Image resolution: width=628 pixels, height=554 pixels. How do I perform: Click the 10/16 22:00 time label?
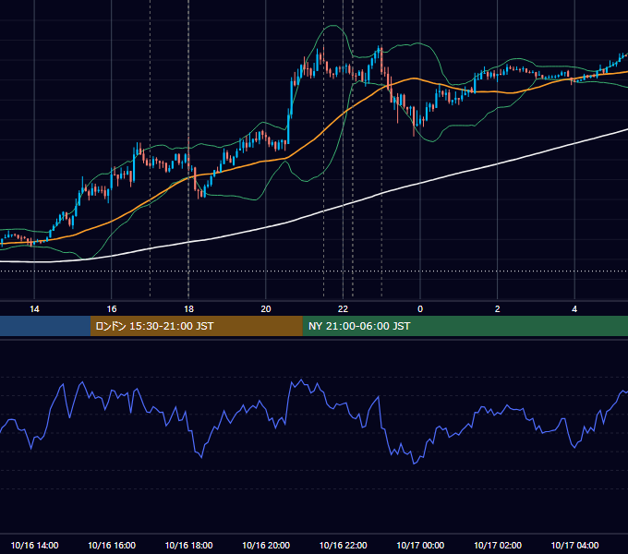(x=343, y=545)
